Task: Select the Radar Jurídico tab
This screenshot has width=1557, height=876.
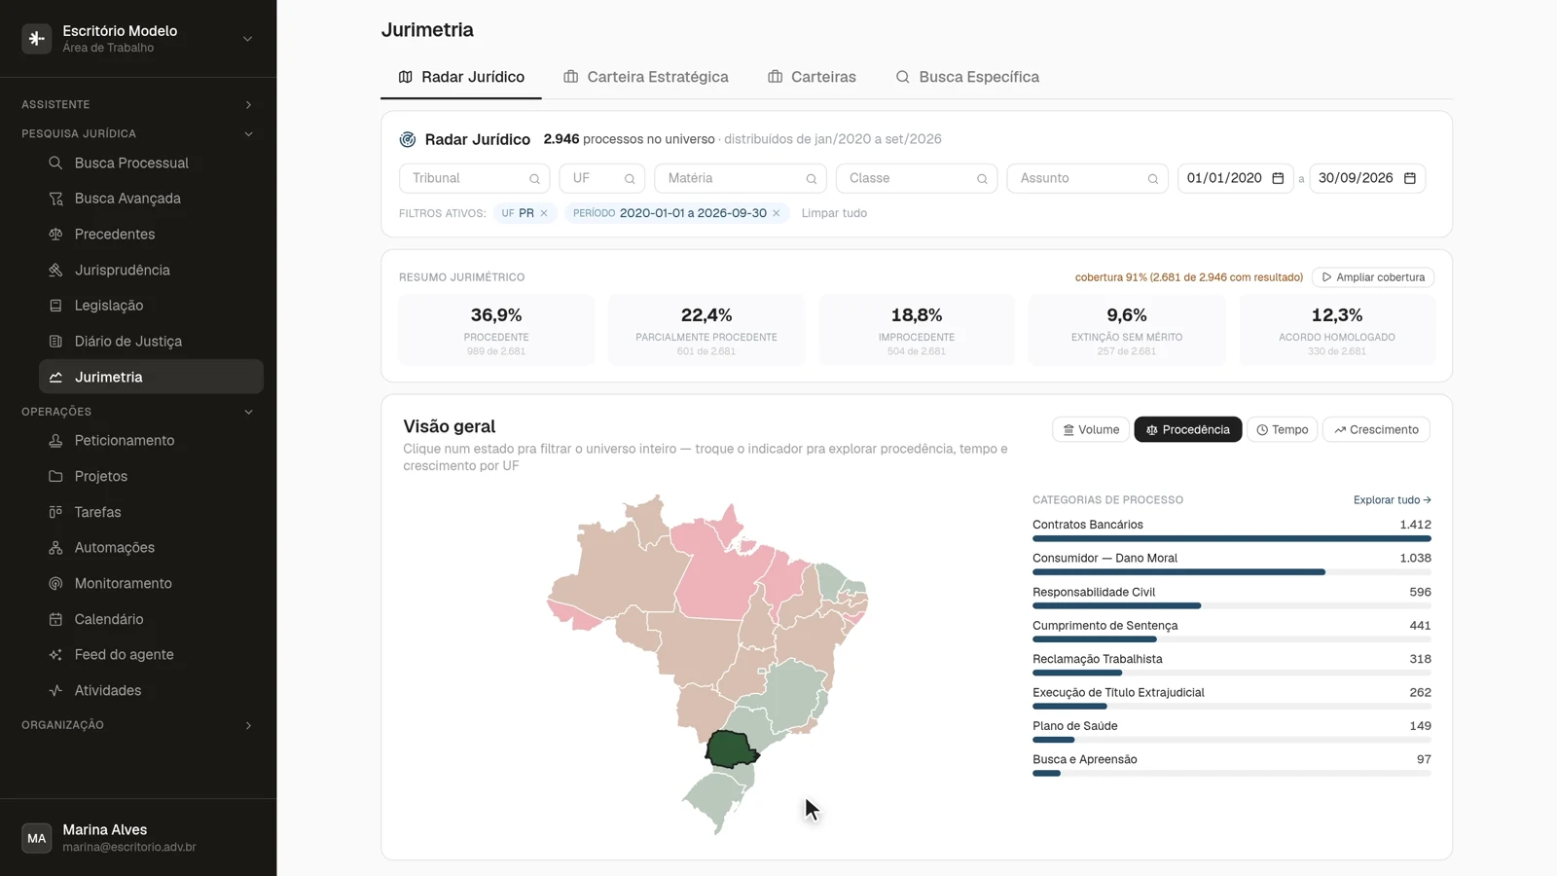Action: (461, 77)
